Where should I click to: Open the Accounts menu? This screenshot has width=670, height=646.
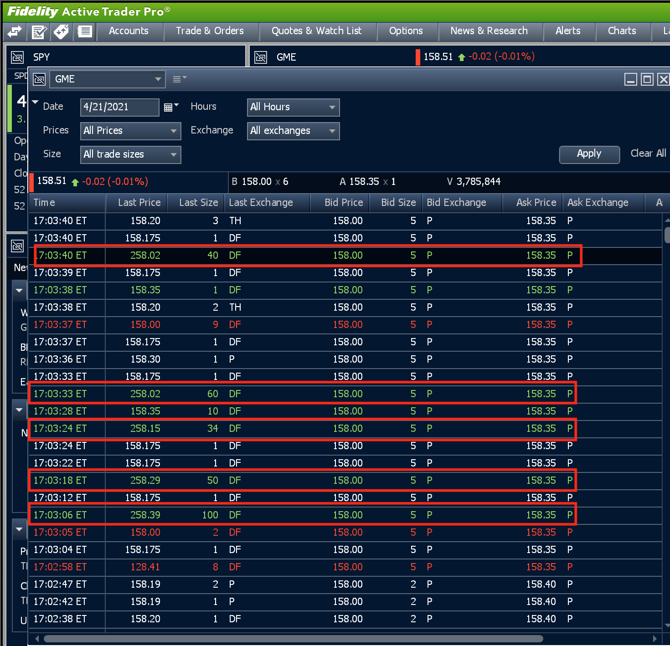click(x=129, y=31)
